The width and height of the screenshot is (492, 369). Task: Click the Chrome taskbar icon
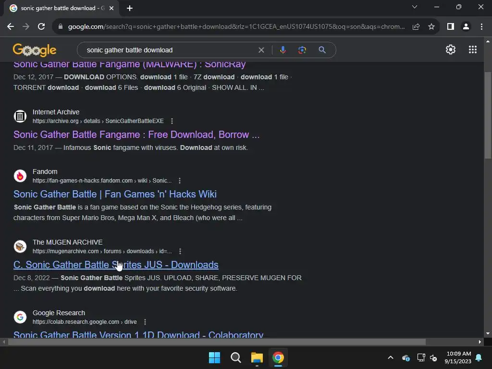[x=278, y=357]
